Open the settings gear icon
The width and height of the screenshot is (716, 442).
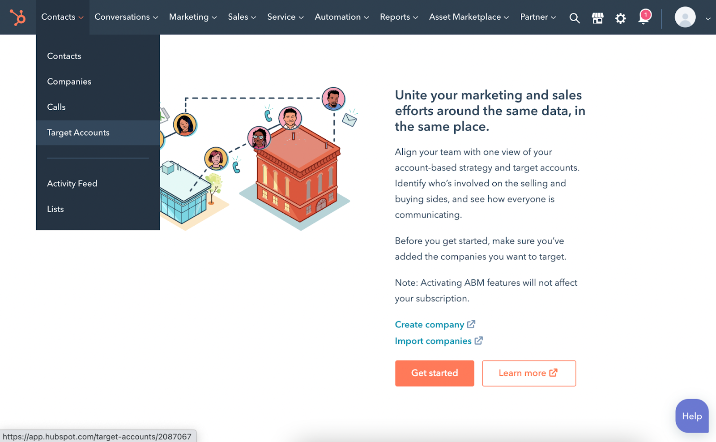[620, 18]
